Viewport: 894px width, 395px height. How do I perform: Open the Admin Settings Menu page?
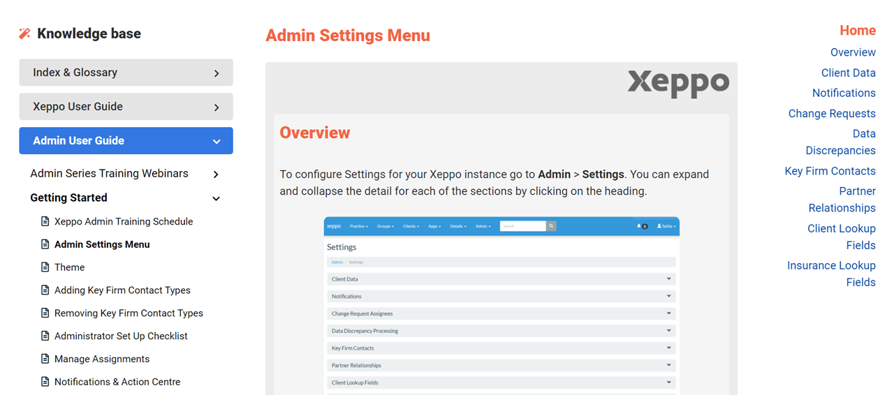pyautogui.click(x=102, y=244)
